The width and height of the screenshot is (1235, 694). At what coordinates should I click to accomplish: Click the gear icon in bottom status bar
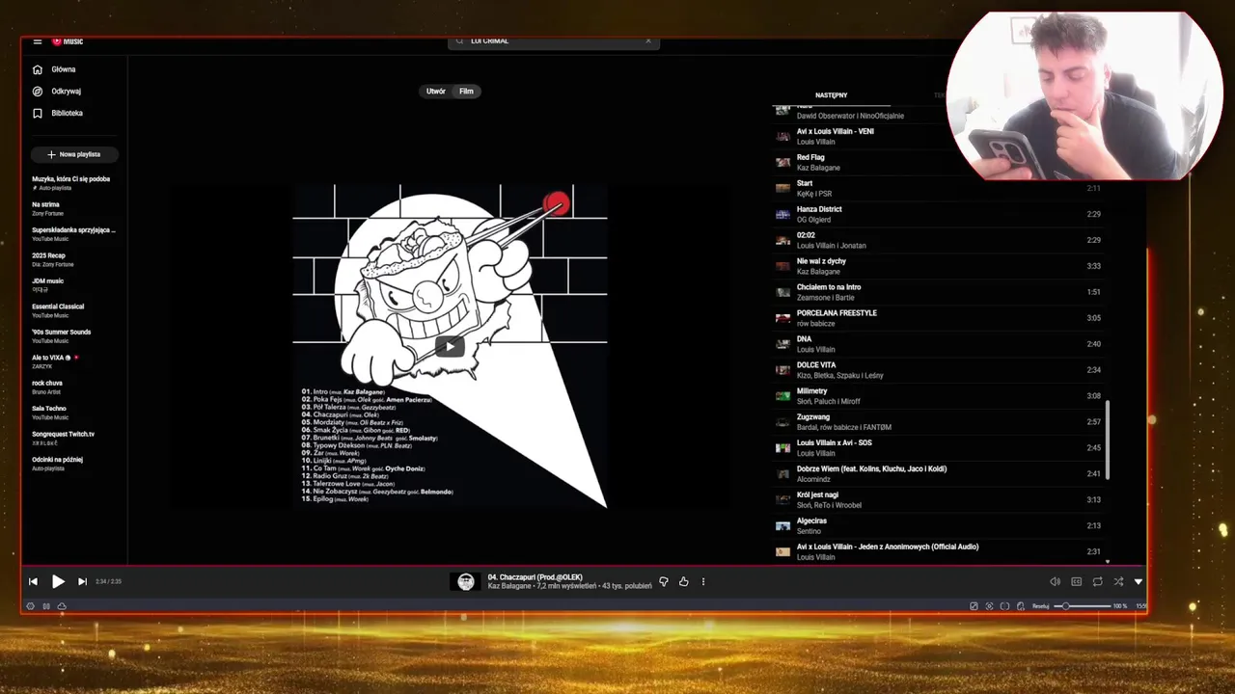pyautogui.click(x=30, y=606)
